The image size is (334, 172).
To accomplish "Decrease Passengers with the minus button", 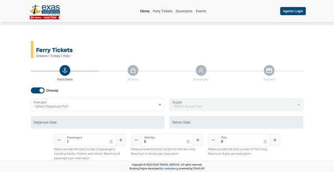I will click(59, 140).
